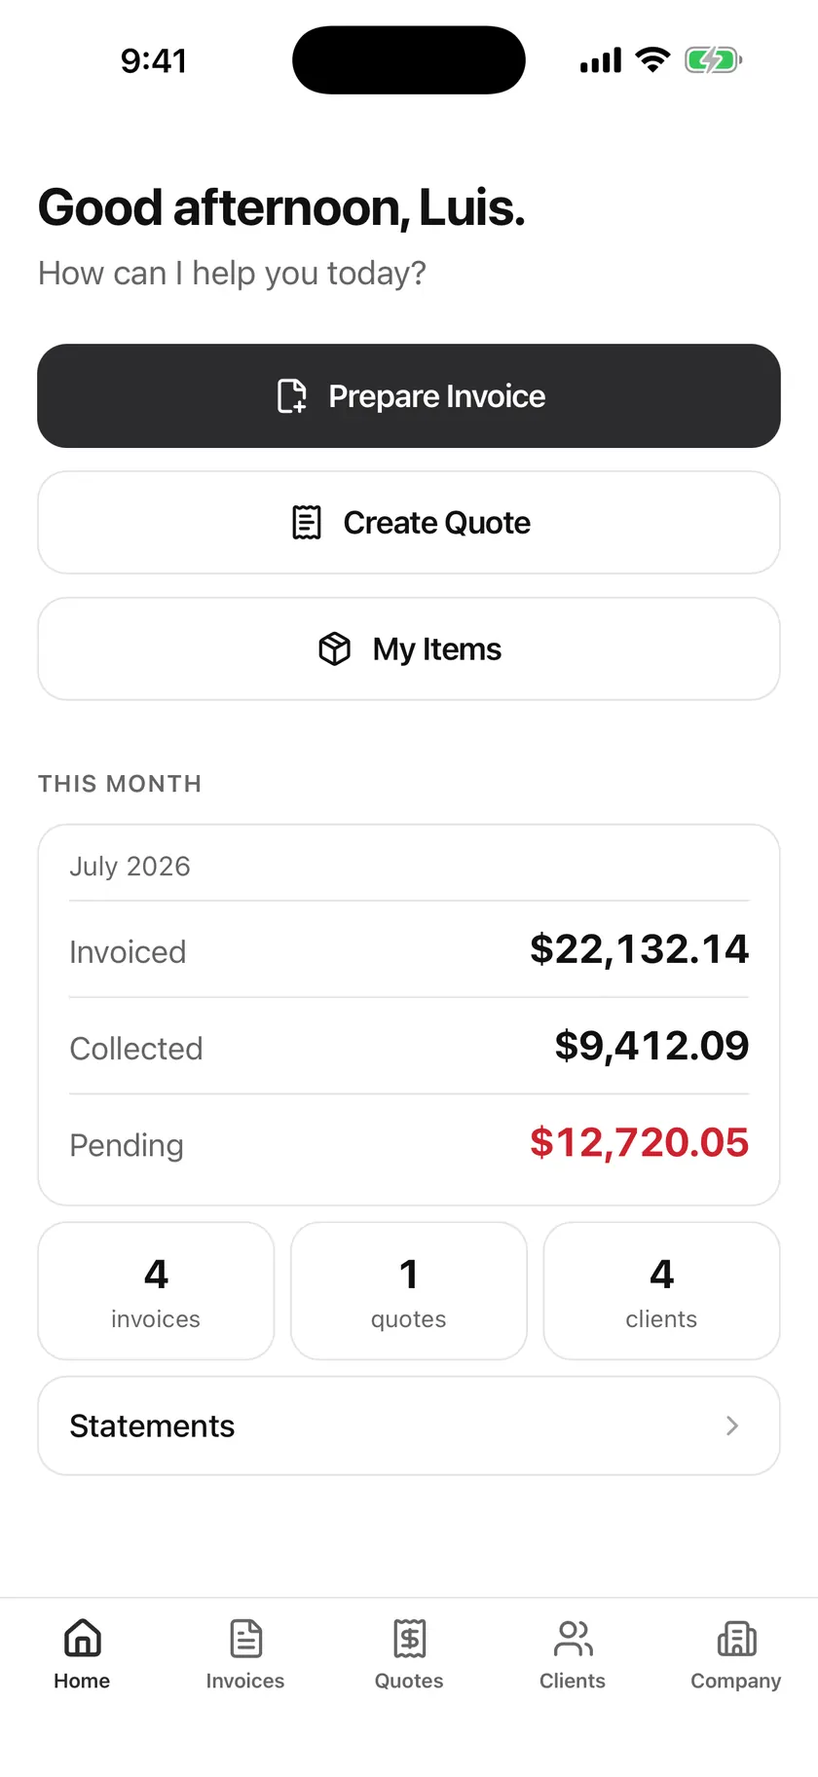Open the 4 clients summary card
The width and height of the screenshot is (818, 1777).
[661, 1291]
